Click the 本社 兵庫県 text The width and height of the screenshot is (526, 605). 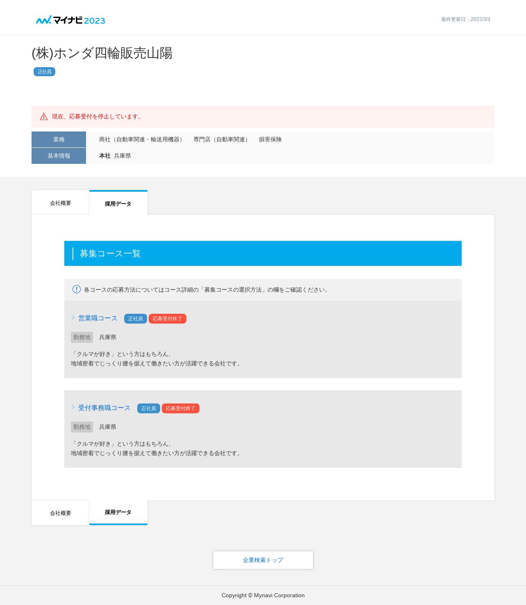pyautogui.click(x=115, y=156)
